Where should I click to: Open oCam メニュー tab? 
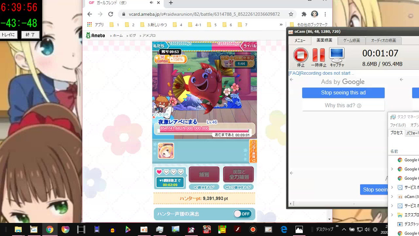pos(300,40)
